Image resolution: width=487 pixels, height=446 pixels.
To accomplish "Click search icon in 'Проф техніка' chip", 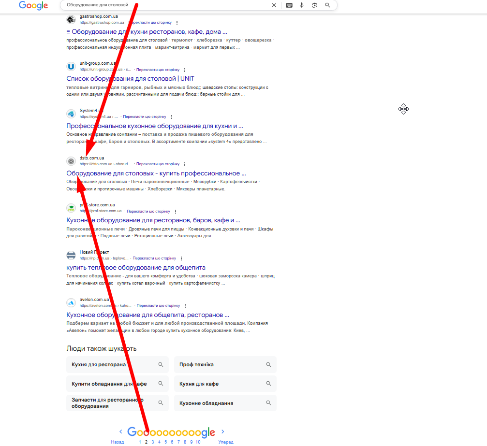I will pyautogui.click(x=268, y=365).
